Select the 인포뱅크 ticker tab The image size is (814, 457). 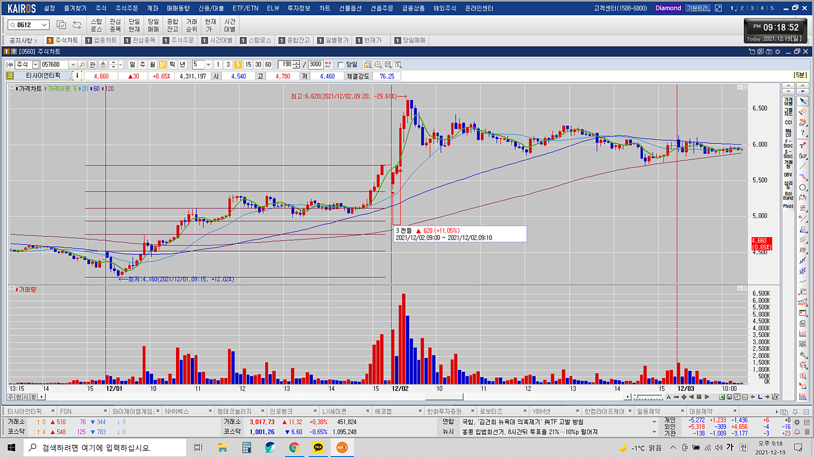[x=290, y=411]
